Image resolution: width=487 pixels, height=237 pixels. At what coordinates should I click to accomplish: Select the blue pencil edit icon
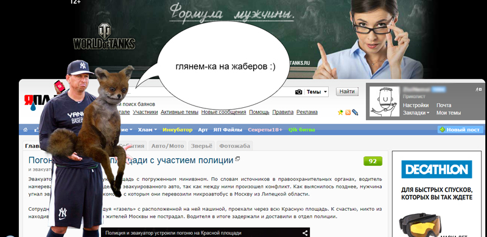(x=355, y=113)
